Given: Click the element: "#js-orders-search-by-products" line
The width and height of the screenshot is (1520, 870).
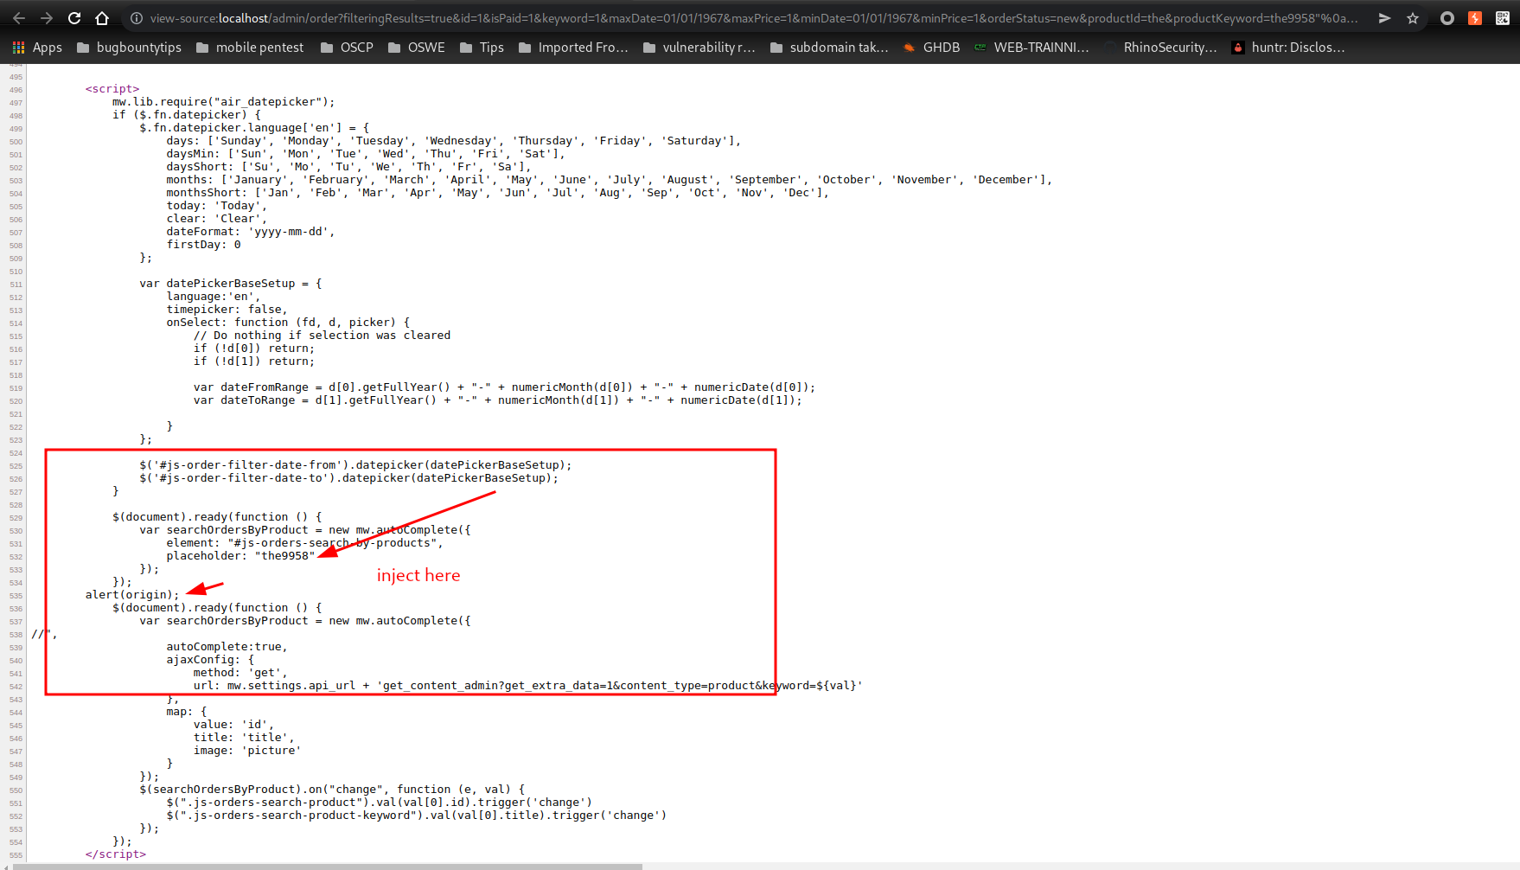Looking at the screenshot, I should 305,543.
